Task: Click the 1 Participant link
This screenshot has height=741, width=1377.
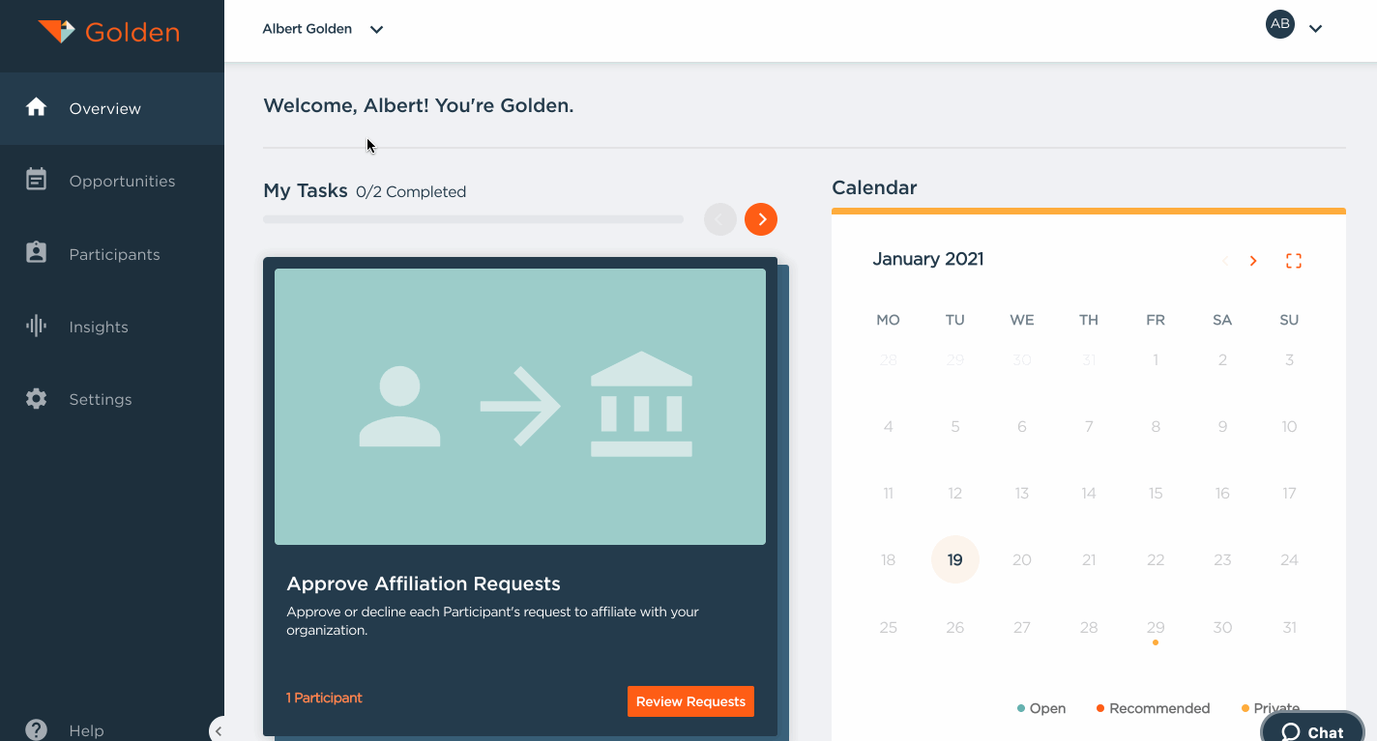Action: pos(324,698)
